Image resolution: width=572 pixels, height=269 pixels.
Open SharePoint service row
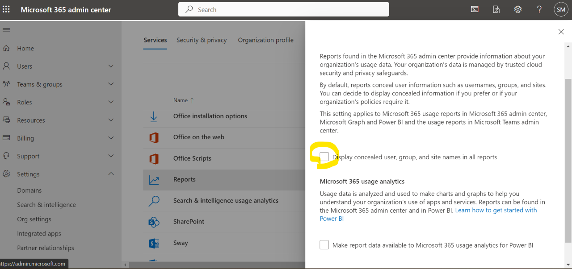[x=224, y=222]
